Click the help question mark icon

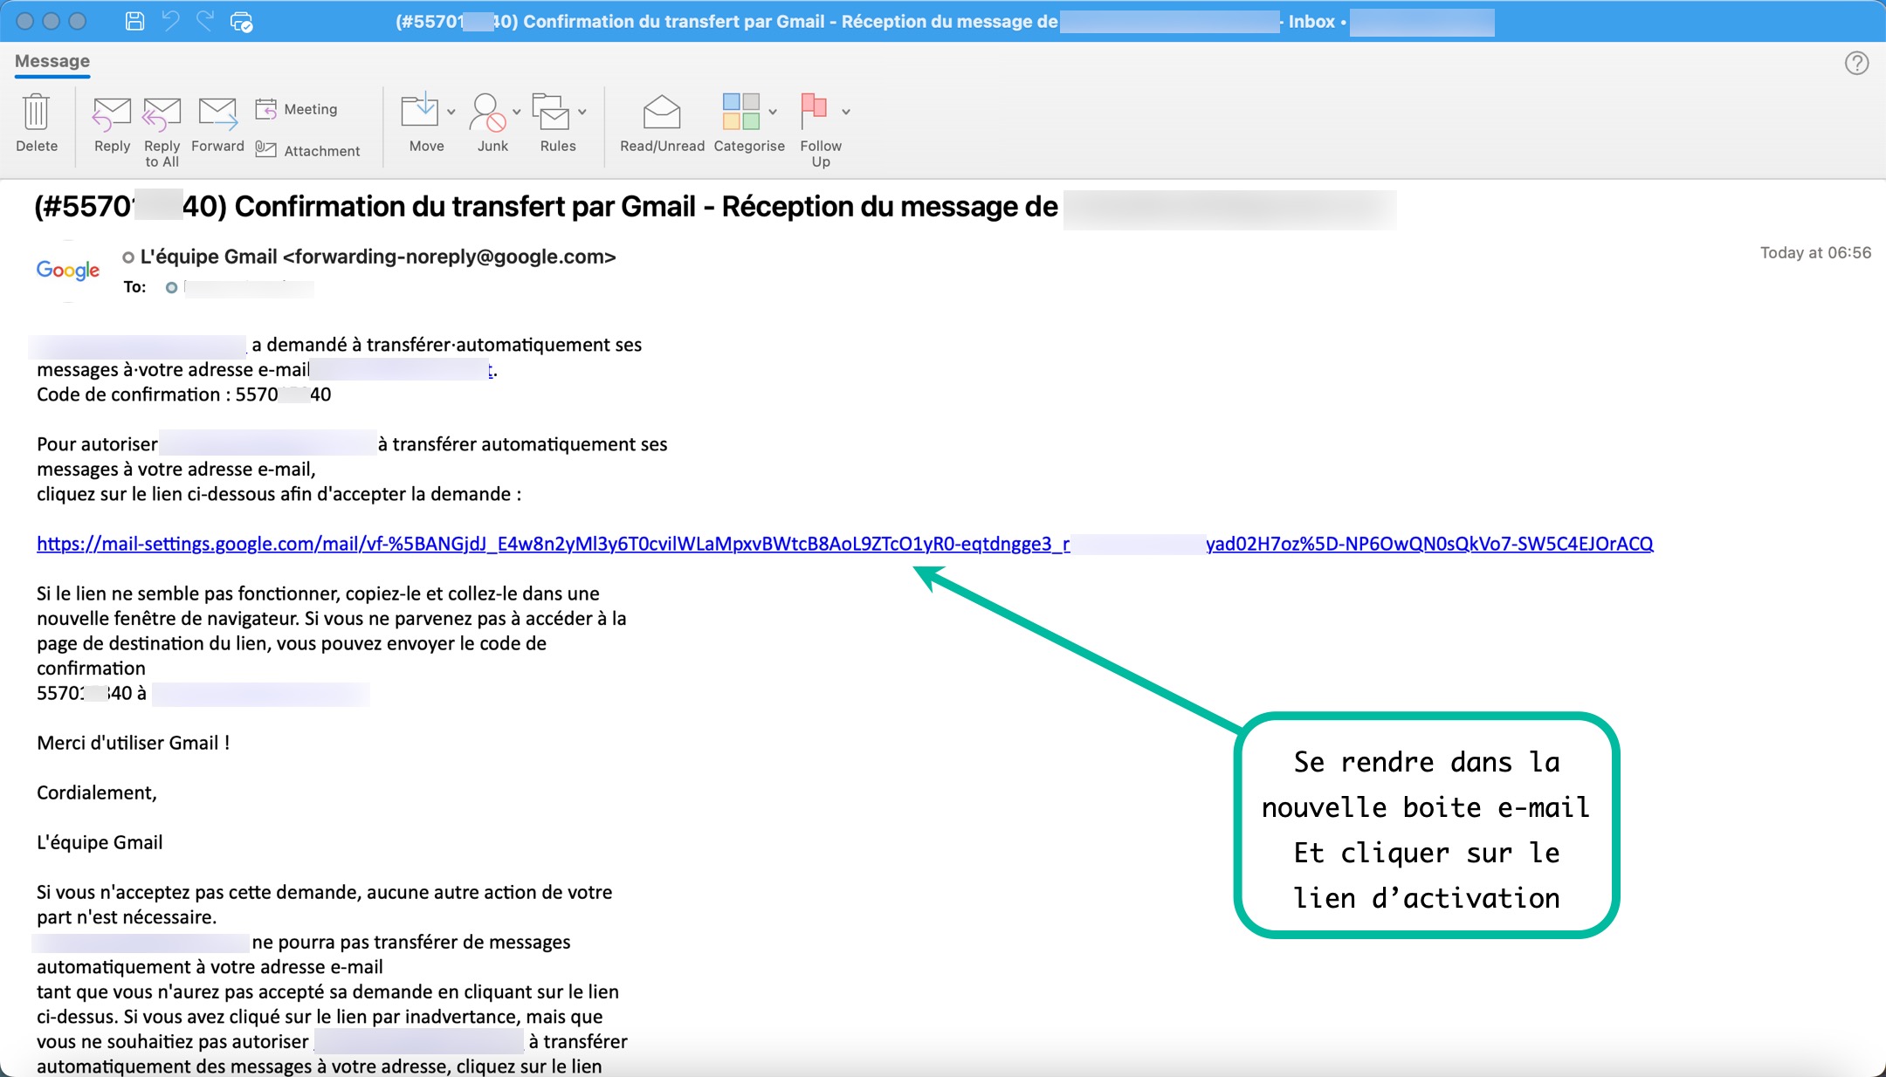tap(1856, 63)
